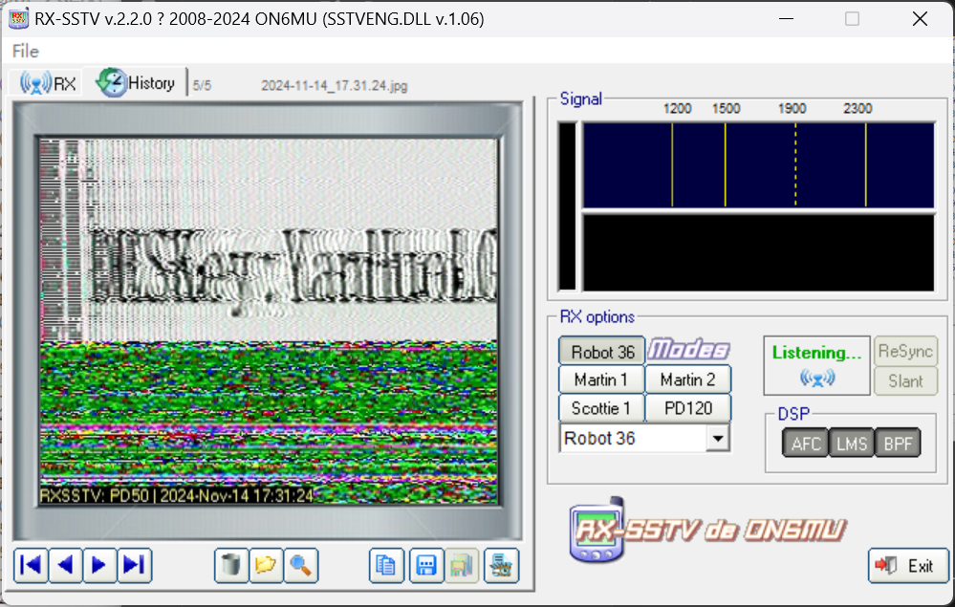The image size is (955, 607).
Task: Choose the Martin 1 mode button
Action: coord(601,379)
